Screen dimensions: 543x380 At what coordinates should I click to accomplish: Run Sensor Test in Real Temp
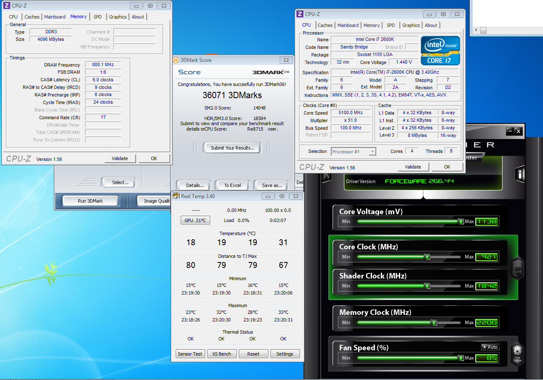190,354
